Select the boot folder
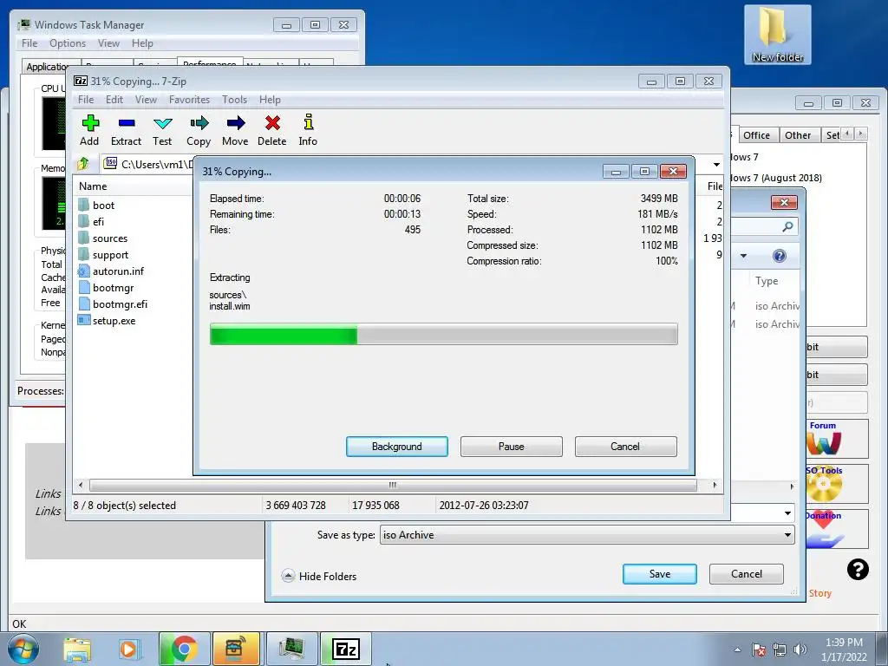 coord(103,205)
